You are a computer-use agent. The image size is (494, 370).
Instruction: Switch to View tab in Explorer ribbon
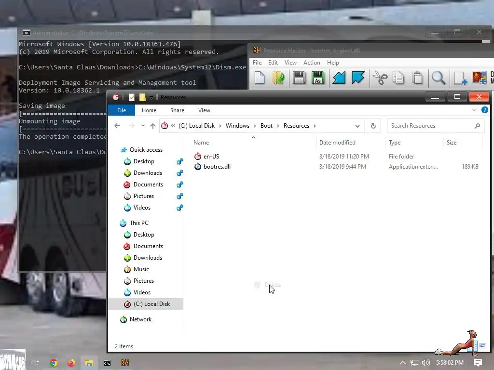tap(204, 110)
